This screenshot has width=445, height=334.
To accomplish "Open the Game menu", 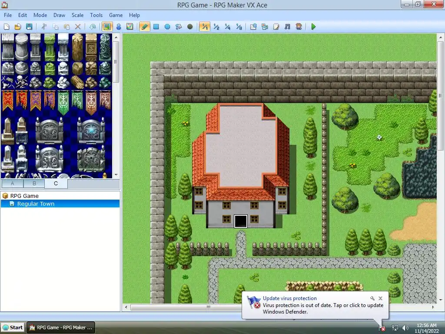I will tap(116, 15).
